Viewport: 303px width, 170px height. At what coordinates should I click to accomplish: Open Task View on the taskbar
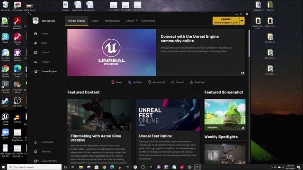coord(73,167)
